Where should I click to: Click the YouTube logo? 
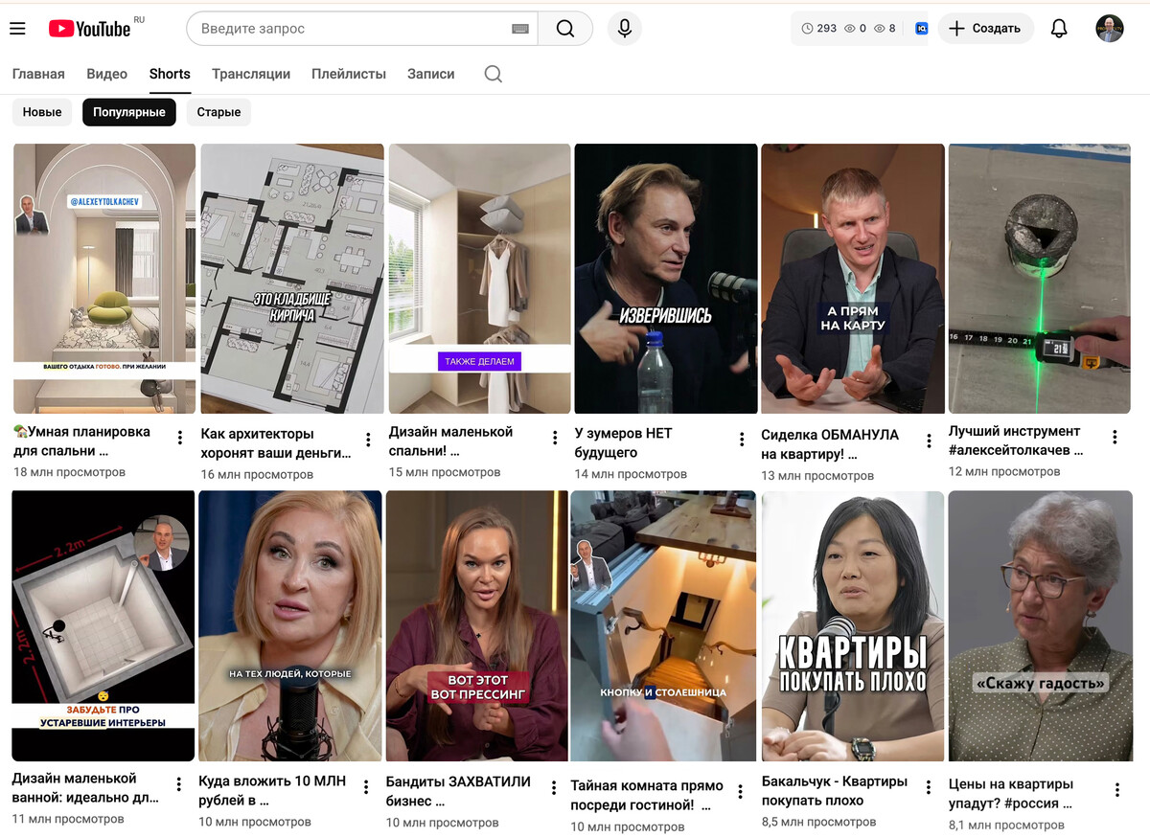pos(90,29)
